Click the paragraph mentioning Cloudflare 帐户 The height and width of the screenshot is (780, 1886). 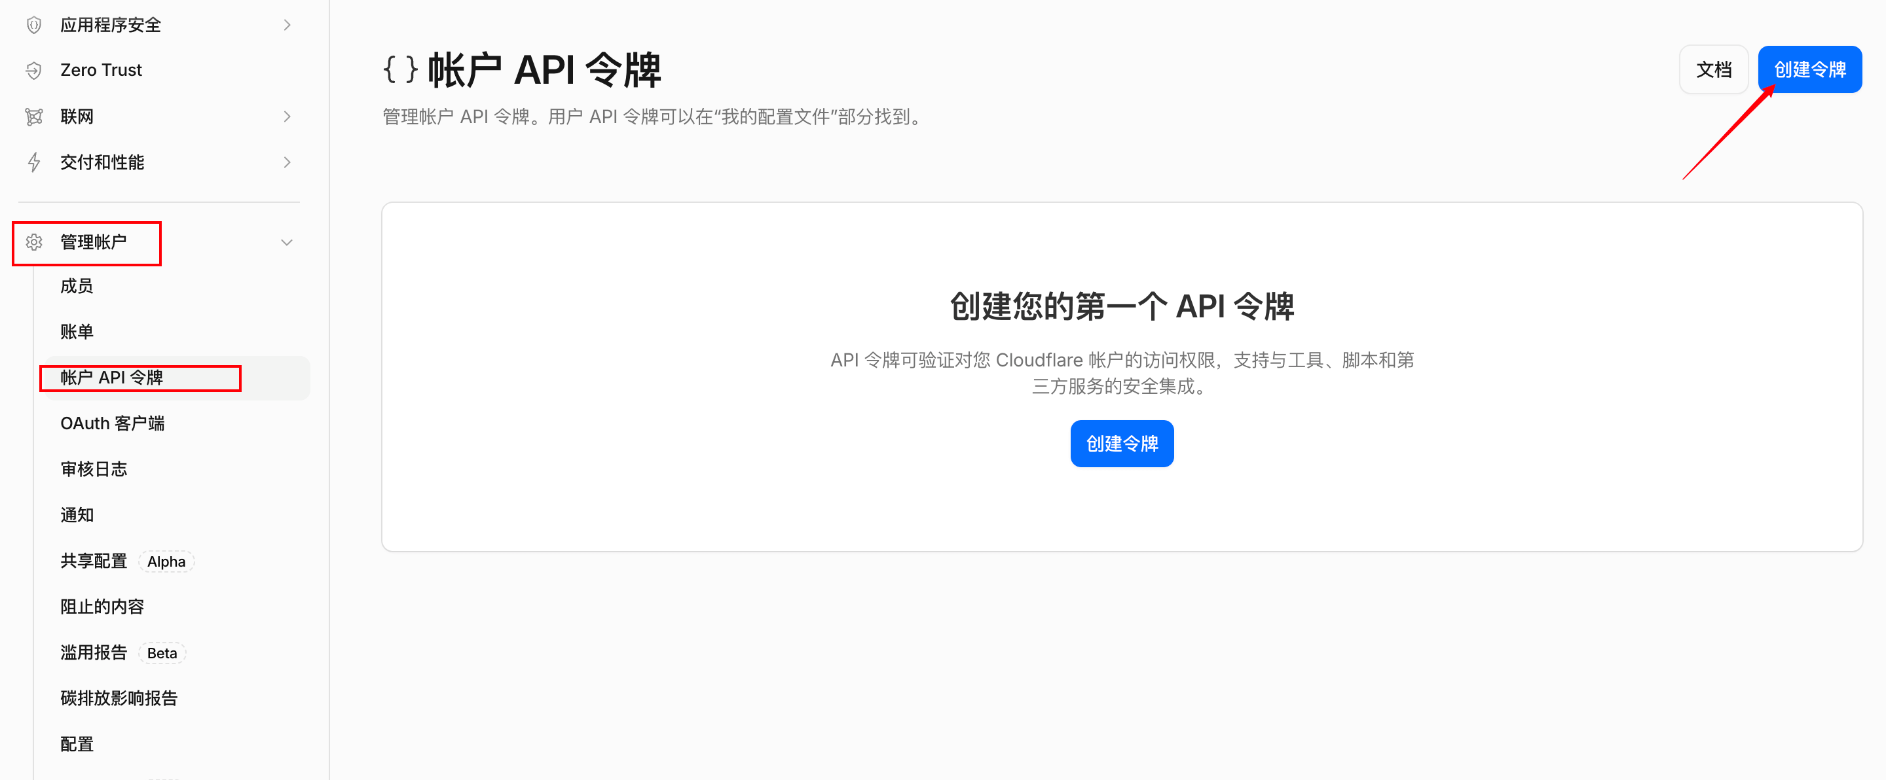point(1122,373)
